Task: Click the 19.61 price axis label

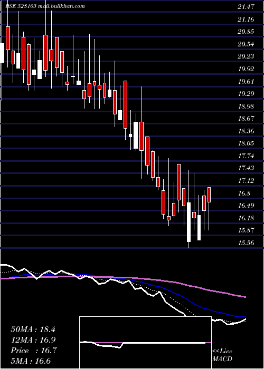Action: click(246, 81)
